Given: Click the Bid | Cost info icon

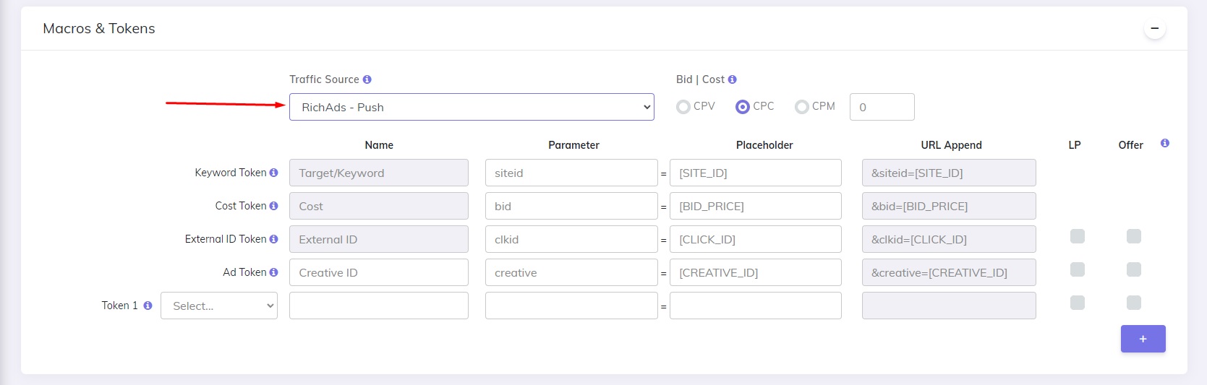Looking at the screenshot, I should pyautogui.click(x=732, y=79).
